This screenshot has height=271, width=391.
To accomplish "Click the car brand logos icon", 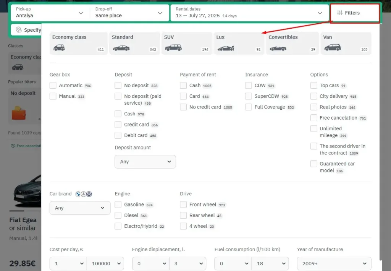I will (x=84, y=194).
